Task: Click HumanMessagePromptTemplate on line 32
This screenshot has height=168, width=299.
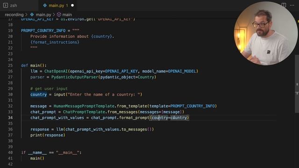Action: pyautogui.click(x=84, y=106)
